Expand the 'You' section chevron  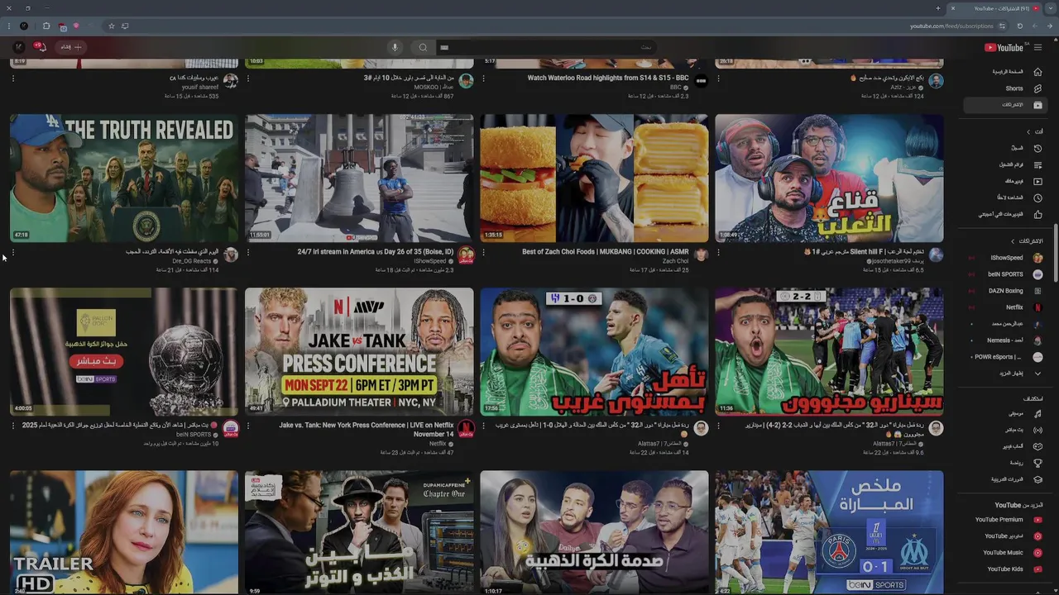pos(1028,131)
